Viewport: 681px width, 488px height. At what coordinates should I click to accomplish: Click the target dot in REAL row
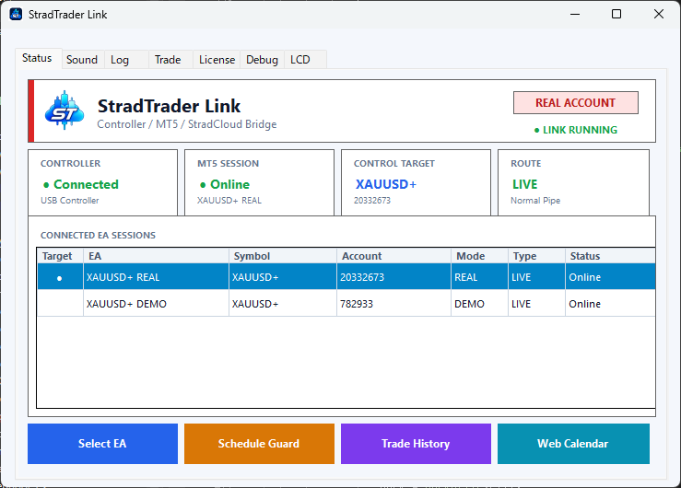point(60,278)
